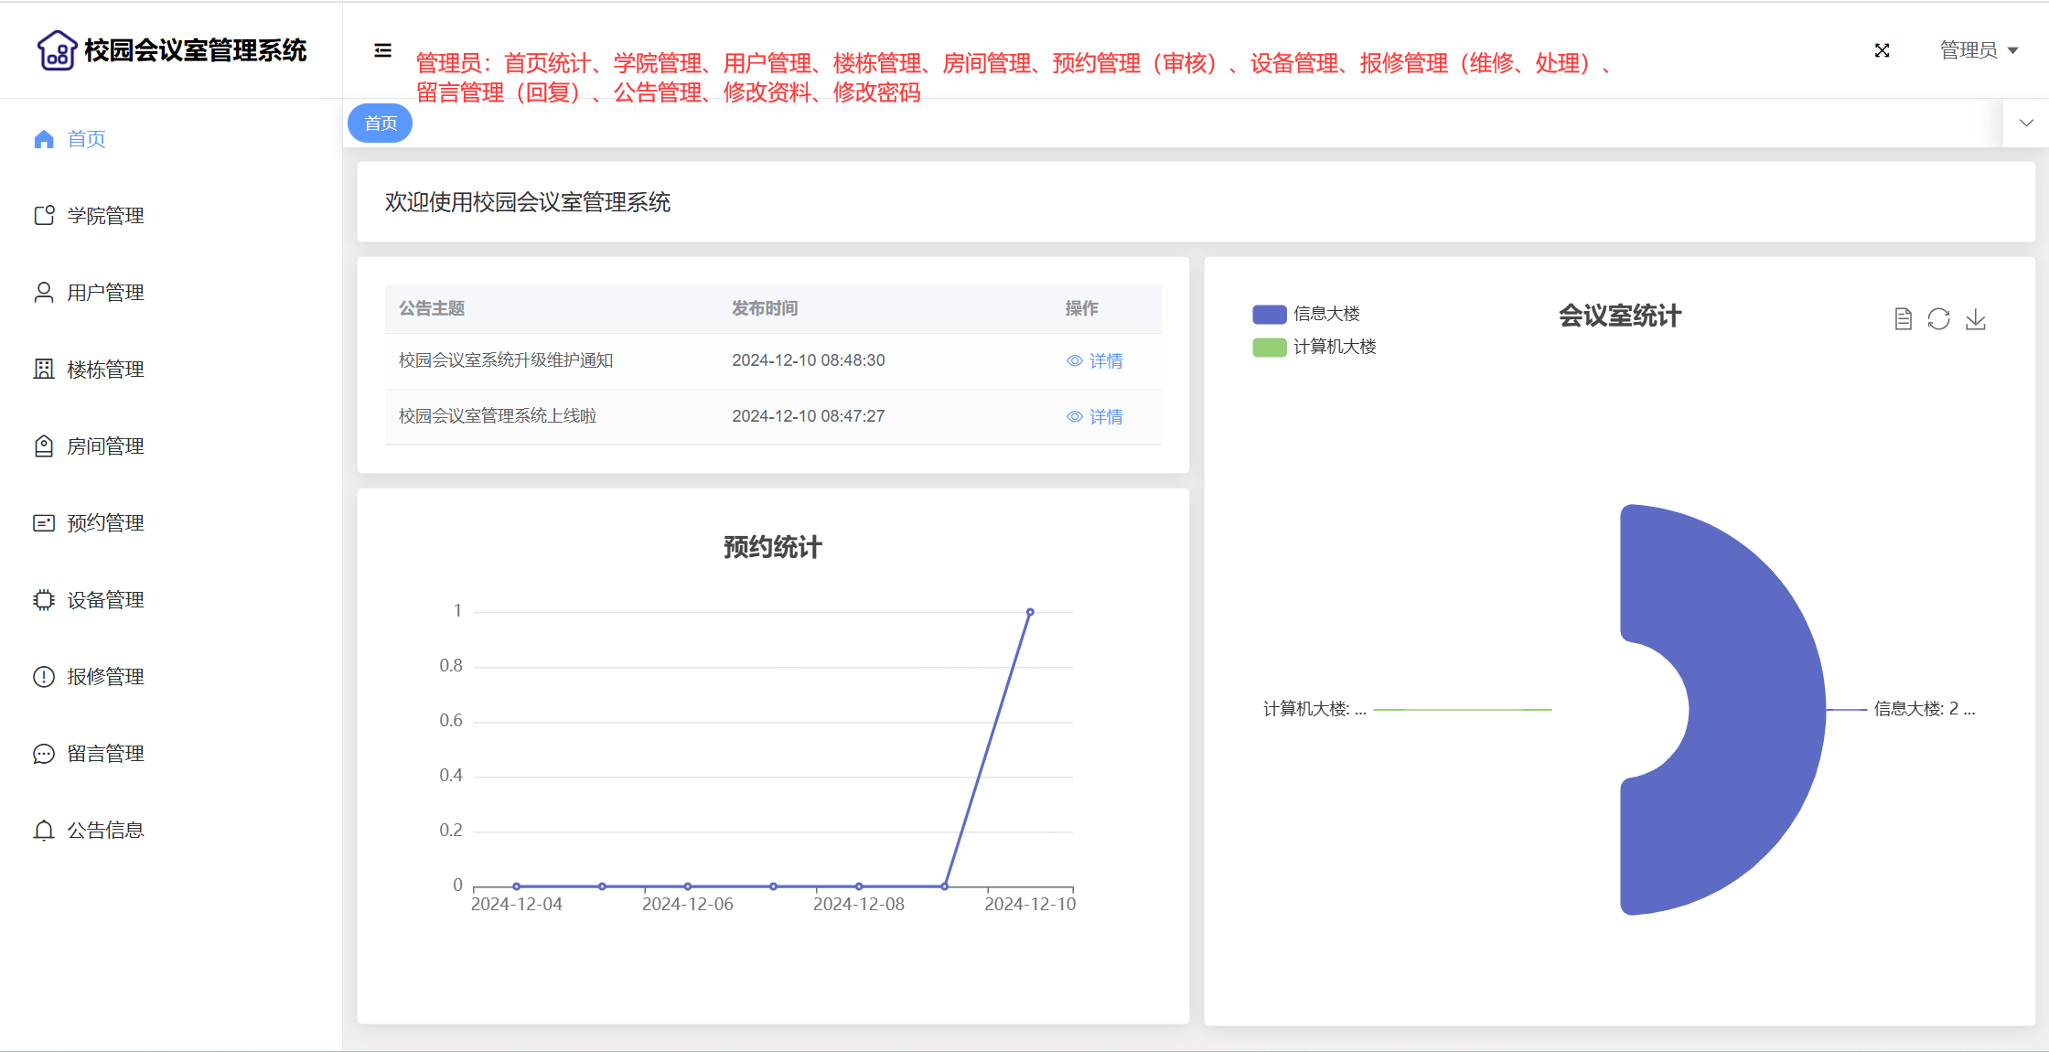
Task: Open chart data view icon
Action: click(x=1903, y=319)
